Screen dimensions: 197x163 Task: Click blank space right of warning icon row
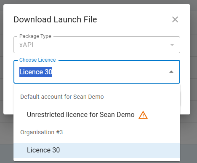(x=163, y=114)
